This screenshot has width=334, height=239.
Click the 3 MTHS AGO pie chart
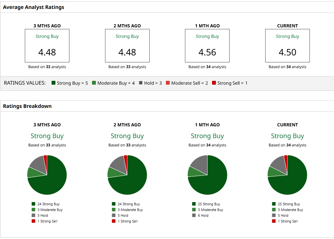coord(47,175)
